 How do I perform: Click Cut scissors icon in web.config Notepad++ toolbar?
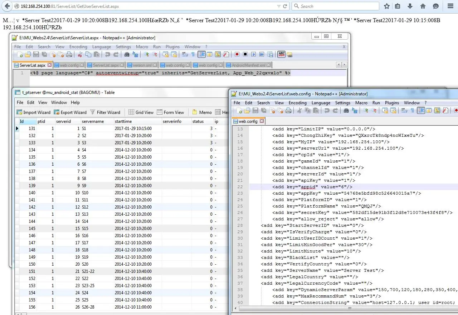tap(299, 110)
